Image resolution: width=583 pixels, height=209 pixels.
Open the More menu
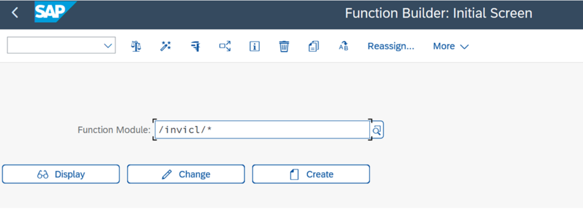[x=450, y=46]
